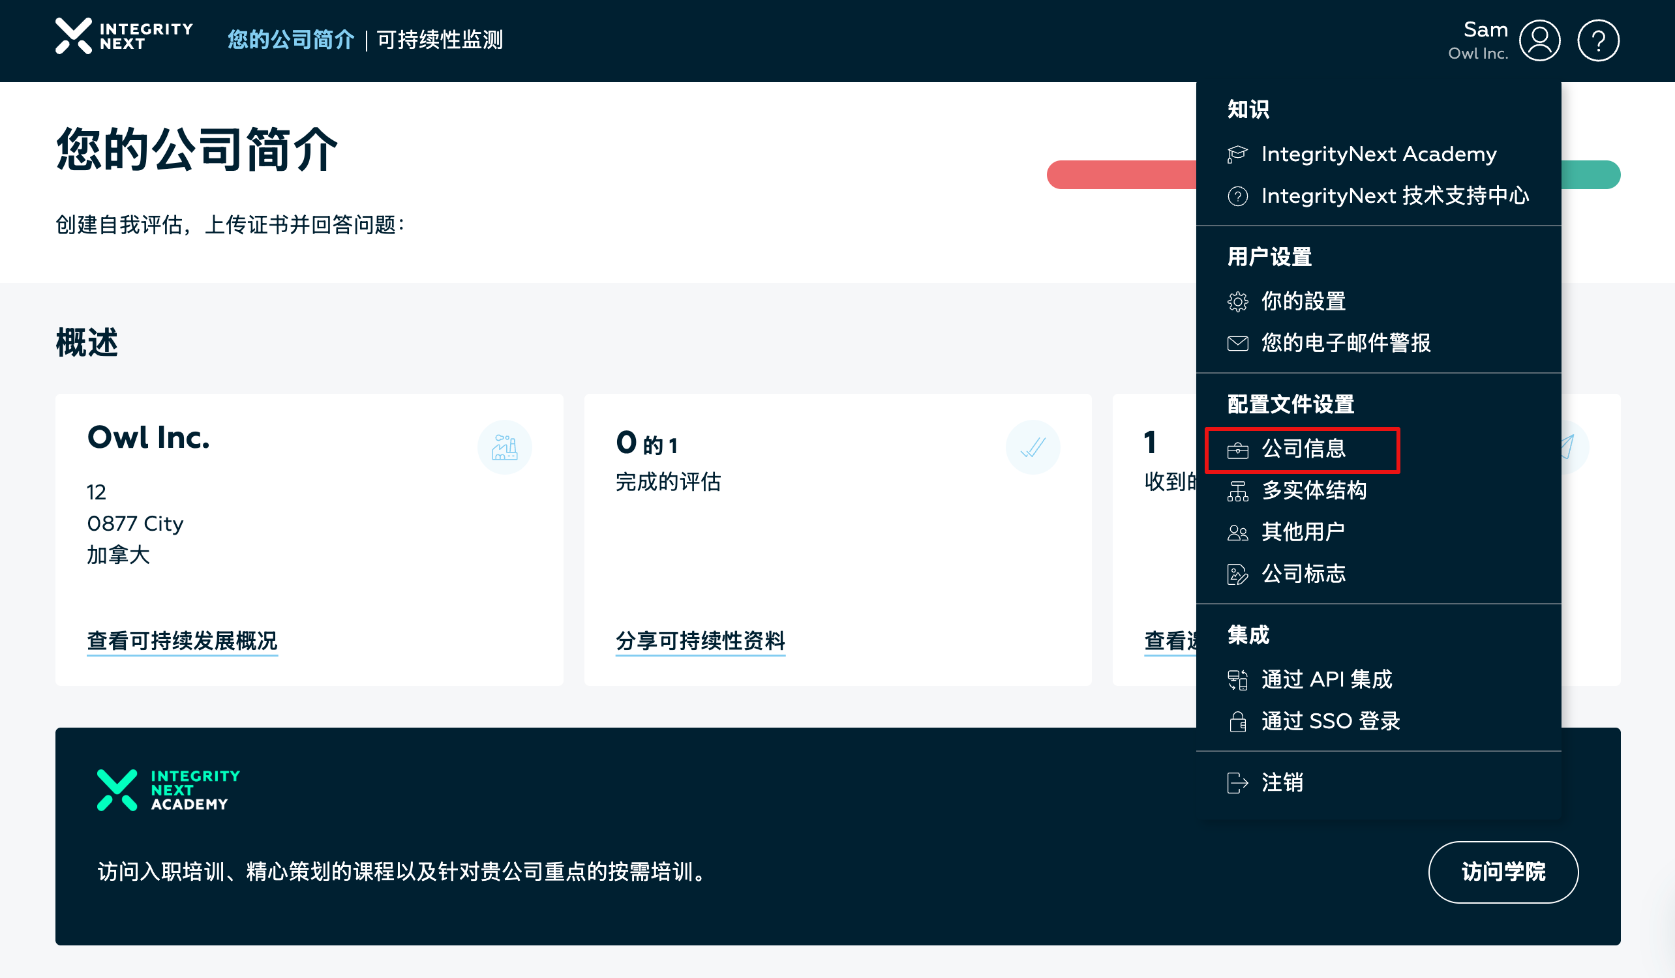Click the IntegrityNext logo in header
Image resolution: width=1675 pixels, height=978 pixels.
tap(125, 37)
